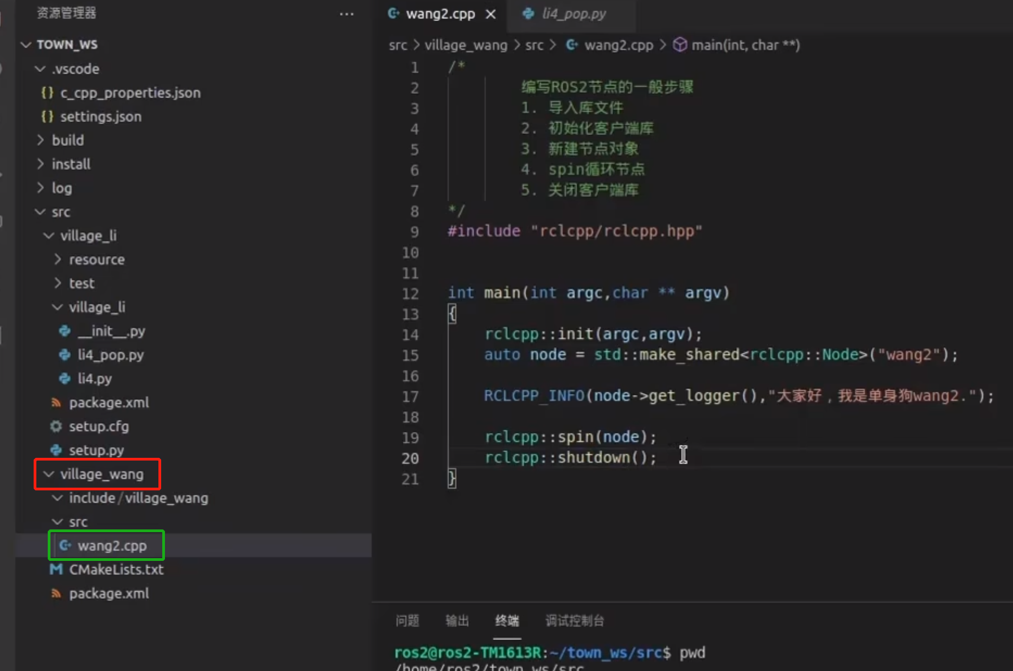
Task: Click the braces icon of c_cpp_properties.json
Action: 47,92
